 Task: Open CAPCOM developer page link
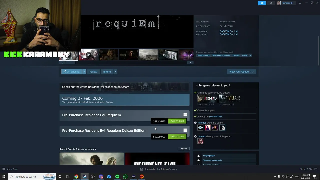point(229,31)
